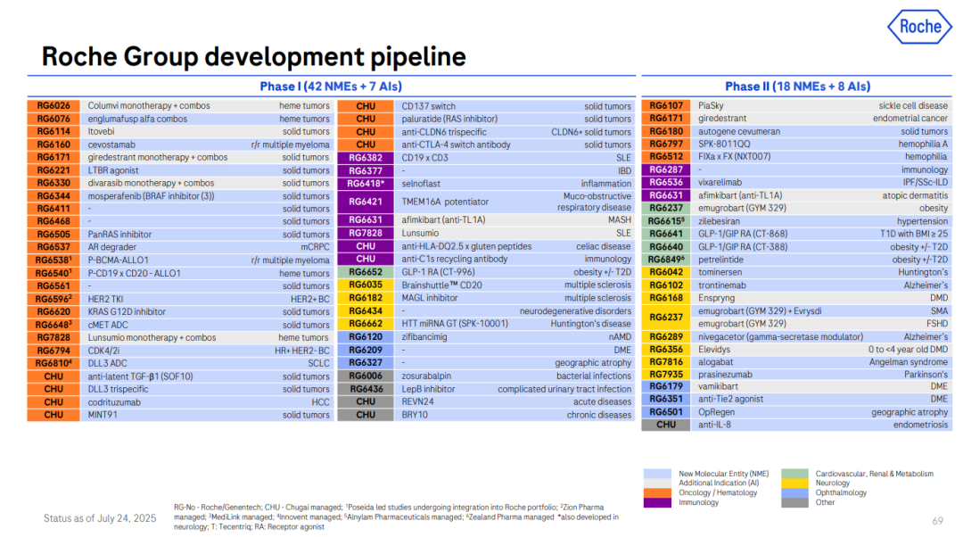
Task: Select the Itovebi row text
Action: (101, 131)
